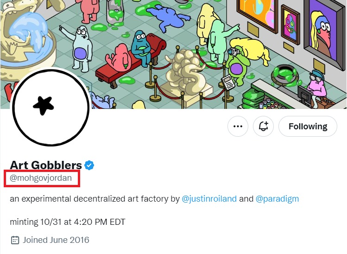Screen dimensions: 347x254
Task: Click the 'Joined June 2016' text
Action: 56,240
